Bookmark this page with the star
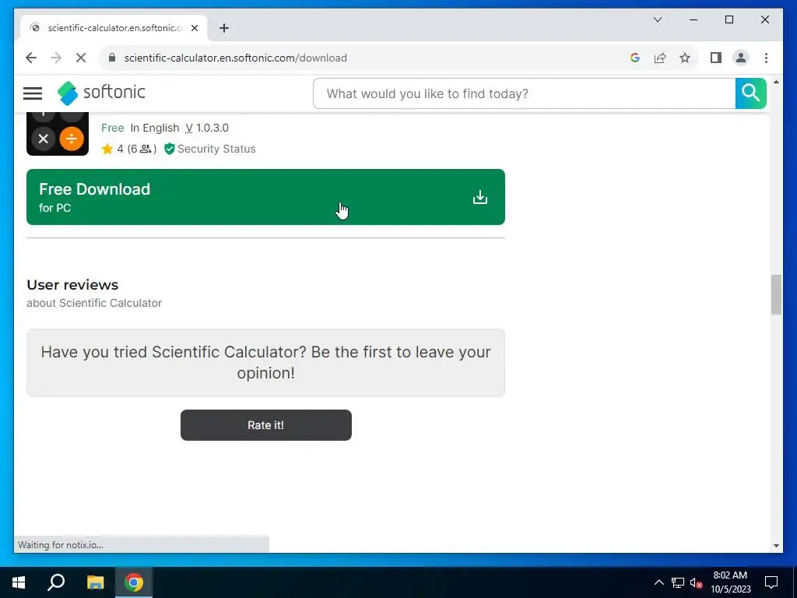Viewport: 797px width, 598px height. (685, 58)
